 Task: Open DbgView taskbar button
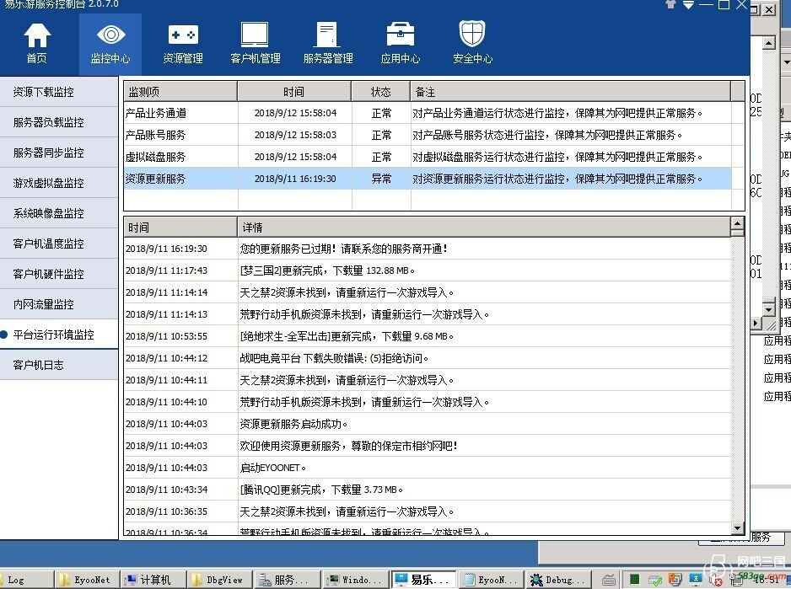[x=219, y=580]
